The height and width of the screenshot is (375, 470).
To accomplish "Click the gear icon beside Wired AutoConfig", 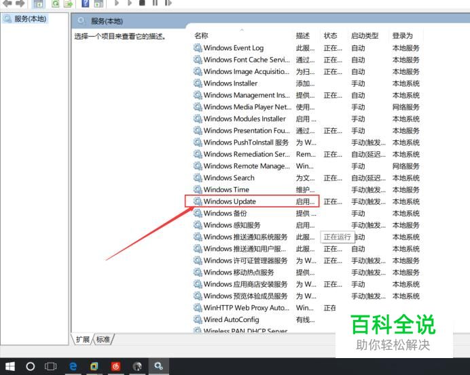I will point(198,319).
